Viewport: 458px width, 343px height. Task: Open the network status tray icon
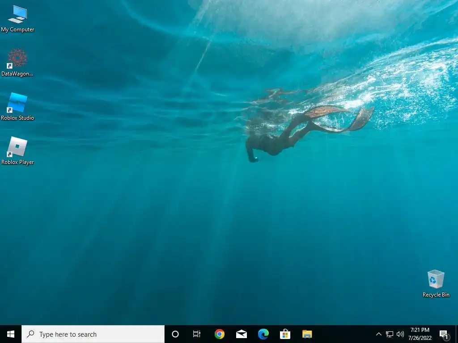[x=390, y=334]
